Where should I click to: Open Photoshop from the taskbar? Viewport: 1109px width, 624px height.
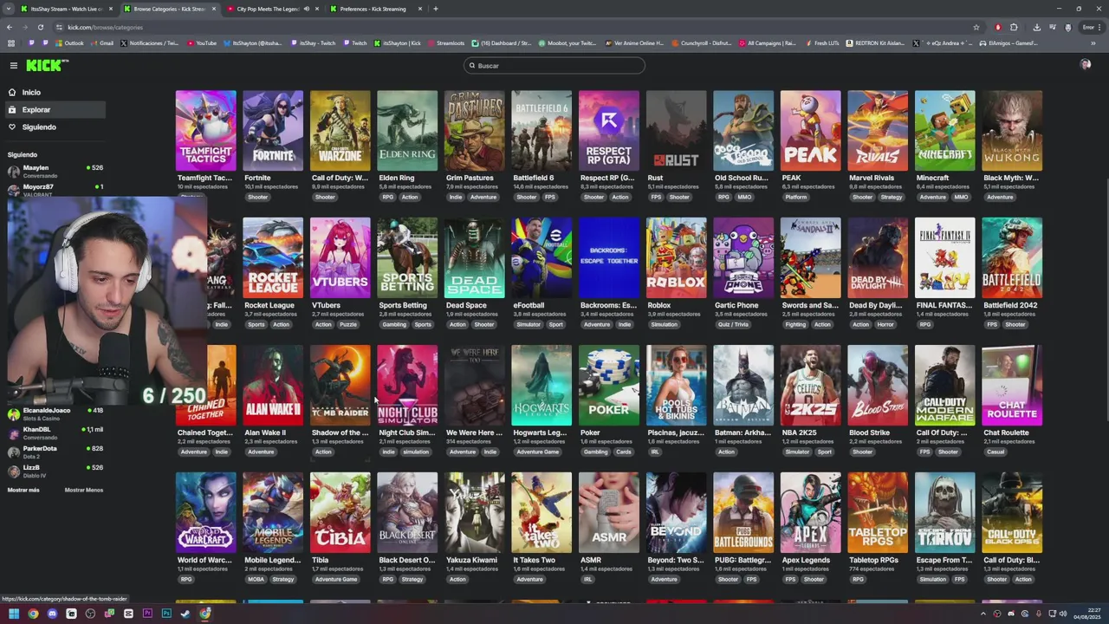[x=166, y=614]
